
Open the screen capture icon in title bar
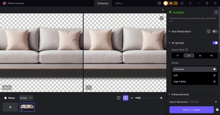coord(159,3)
